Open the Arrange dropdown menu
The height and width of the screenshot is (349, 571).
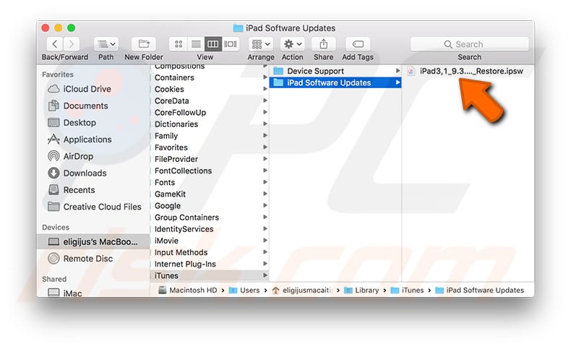coord(260,44)
